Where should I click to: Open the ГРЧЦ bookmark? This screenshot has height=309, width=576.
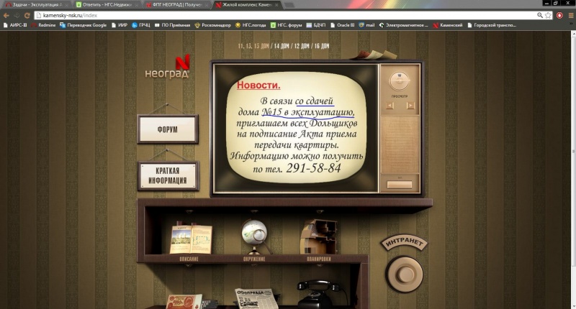[x=141, y=25]
